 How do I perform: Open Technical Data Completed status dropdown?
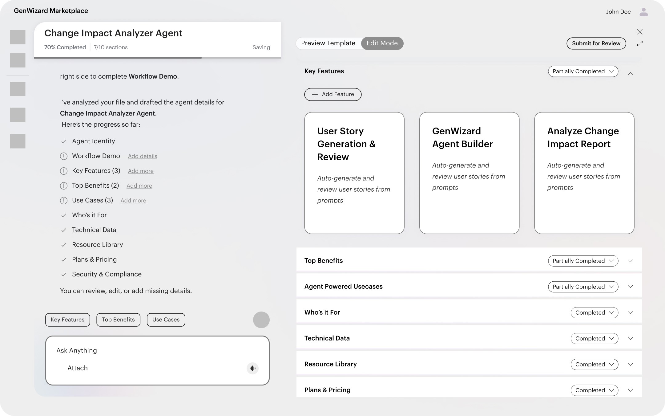(x=594, y=339)
